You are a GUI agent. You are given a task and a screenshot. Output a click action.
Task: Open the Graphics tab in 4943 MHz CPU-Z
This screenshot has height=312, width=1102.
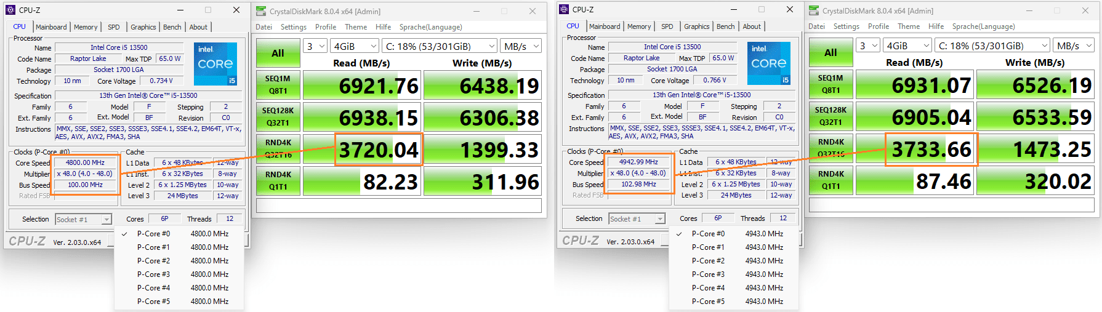tap(696, 26)
